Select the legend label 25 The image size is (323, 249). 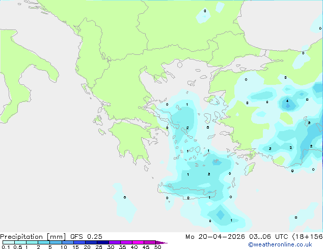99,247
